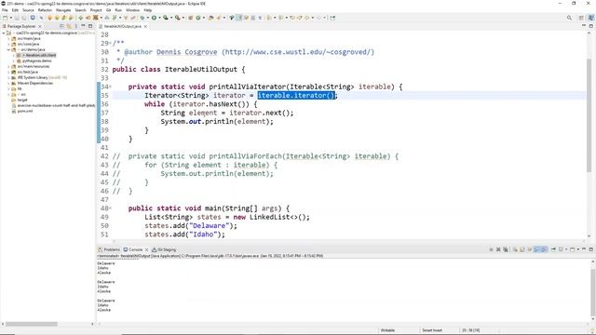Click the Debug bug icon in toolbar

click(142, 18)
